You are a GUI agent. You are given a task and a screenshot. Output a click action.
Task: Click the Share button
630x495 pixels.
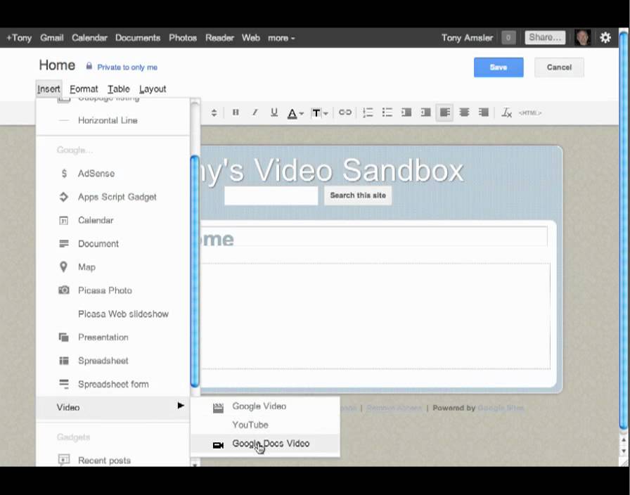(545, 37)
